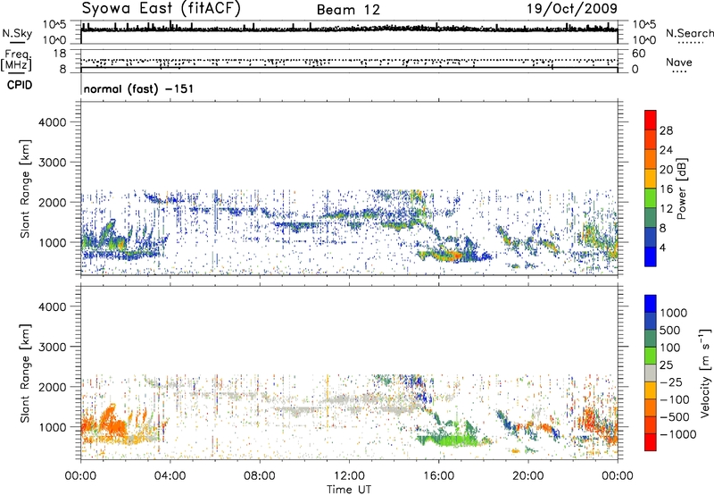Viewport: 714px width, 495px height.
Task: Click the gray segment of the velocity colorbar
Action: [651, 373]
